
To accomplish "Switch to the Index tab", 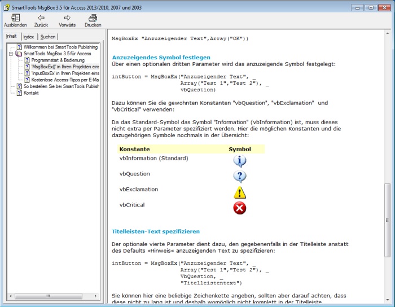I will pyautogui.click(x=28, y=37).
